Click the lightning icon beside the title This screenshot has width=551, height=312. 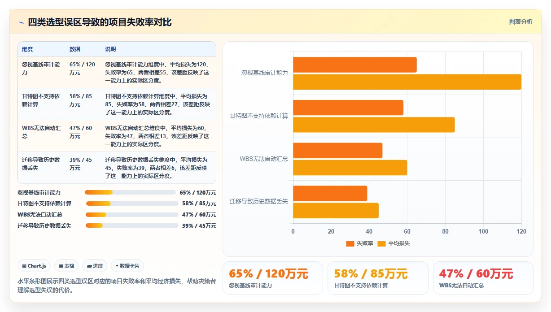pyautogui.click(x=21, y=22)
